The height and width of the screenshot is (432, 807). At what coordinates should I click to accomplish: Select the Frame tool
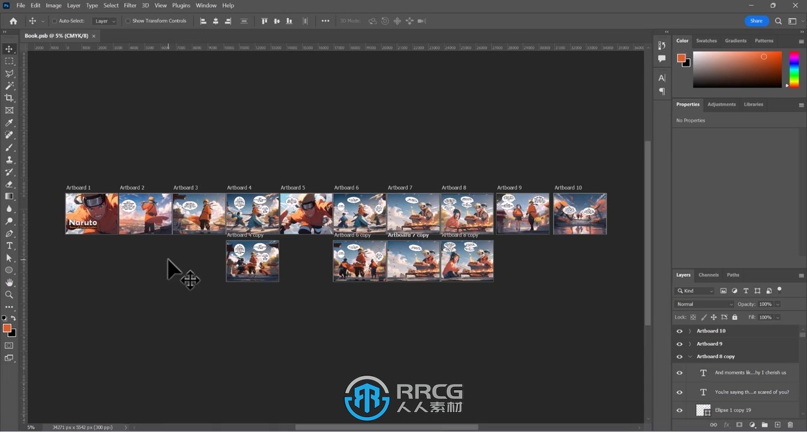pyautogui.click(x=9, y=110)
